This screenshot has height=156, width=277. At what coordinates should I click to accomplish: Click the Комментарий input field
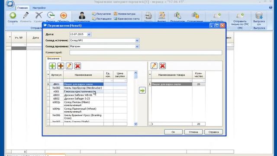point(146,52)
